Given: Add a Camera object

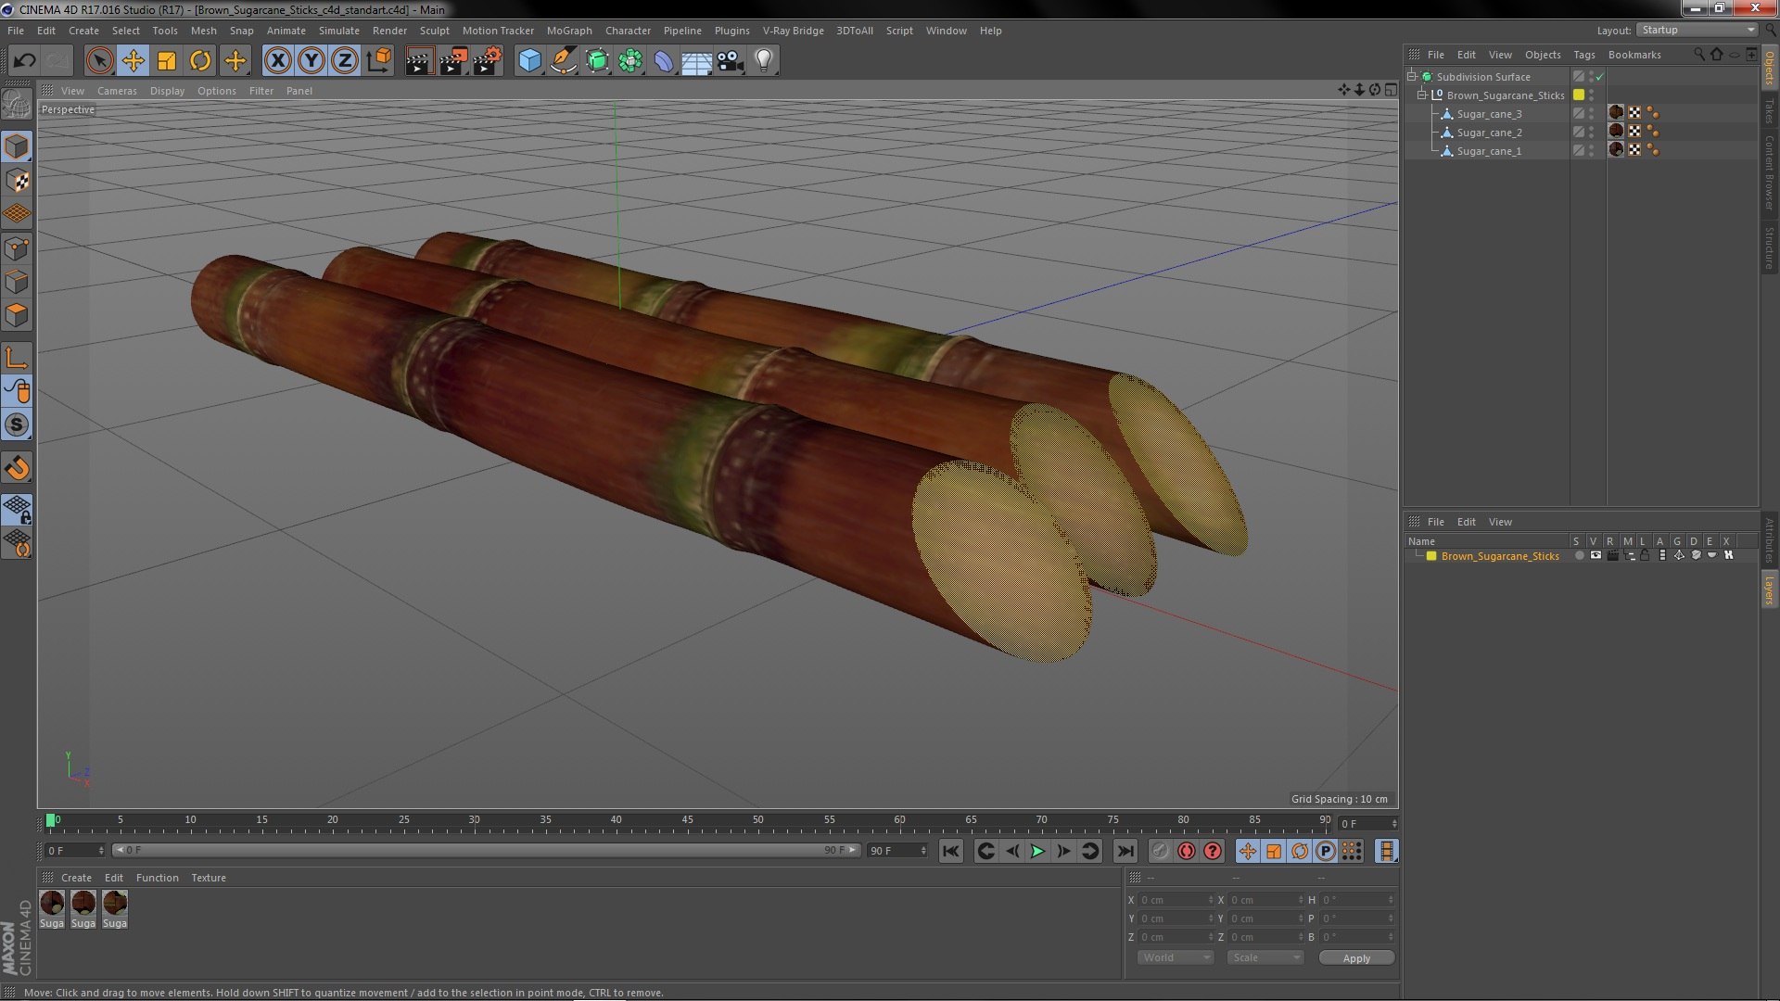Looking at the screenshot, I should pyautogui.click(x=730, y=61).
